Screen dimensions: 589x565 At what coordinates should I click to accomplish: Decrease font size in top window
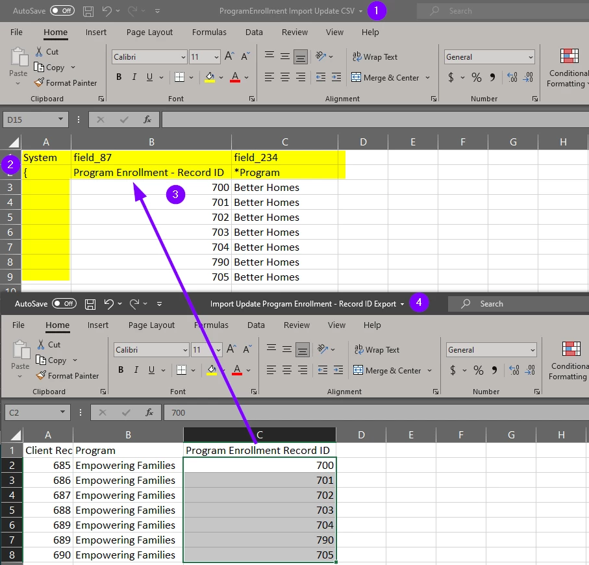(x=245, y=56)
